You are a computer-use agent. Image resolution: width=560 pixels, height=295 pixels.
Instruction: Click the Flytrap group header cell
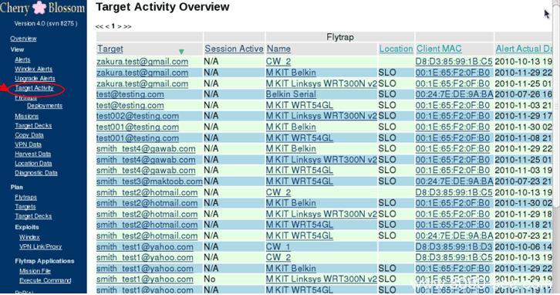[340, 37]
